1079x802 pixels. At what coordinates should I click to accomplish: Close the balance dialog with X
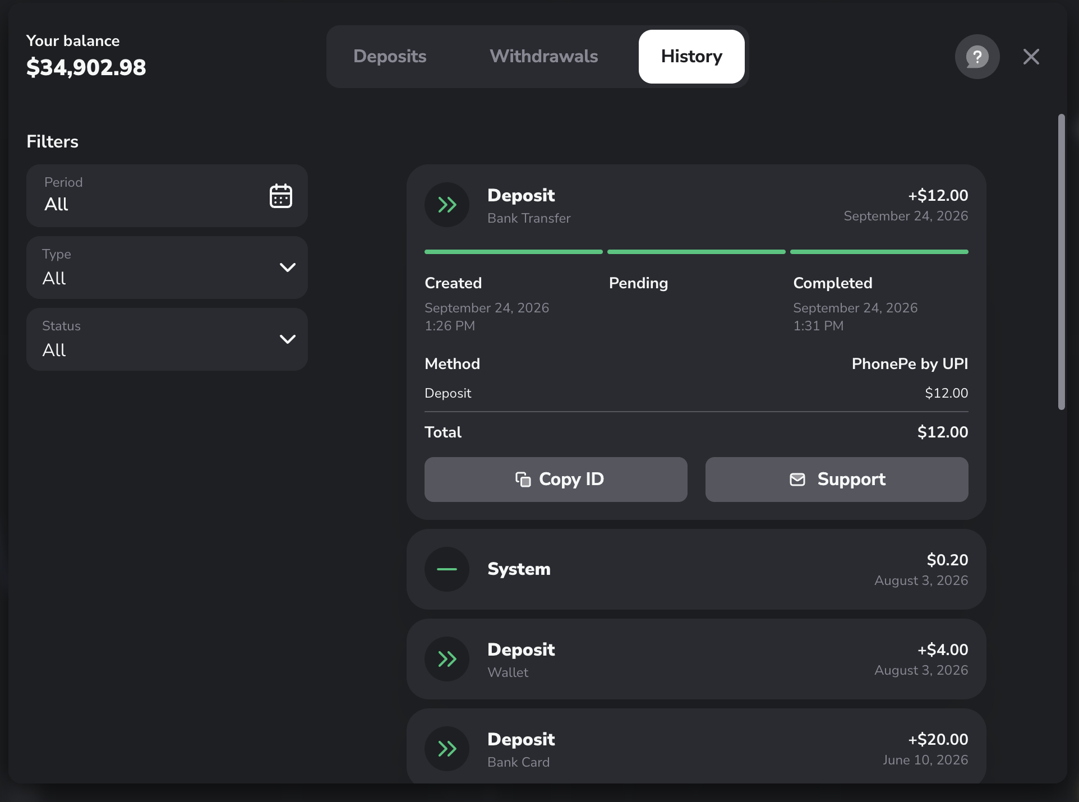[x=1031, y=57]
